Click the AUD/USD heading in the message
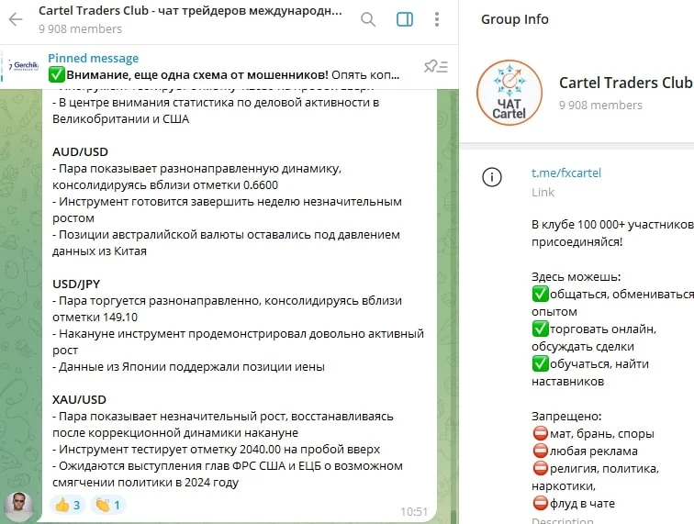The height and width of the screenshot is (524, 694). coord(80,152)
